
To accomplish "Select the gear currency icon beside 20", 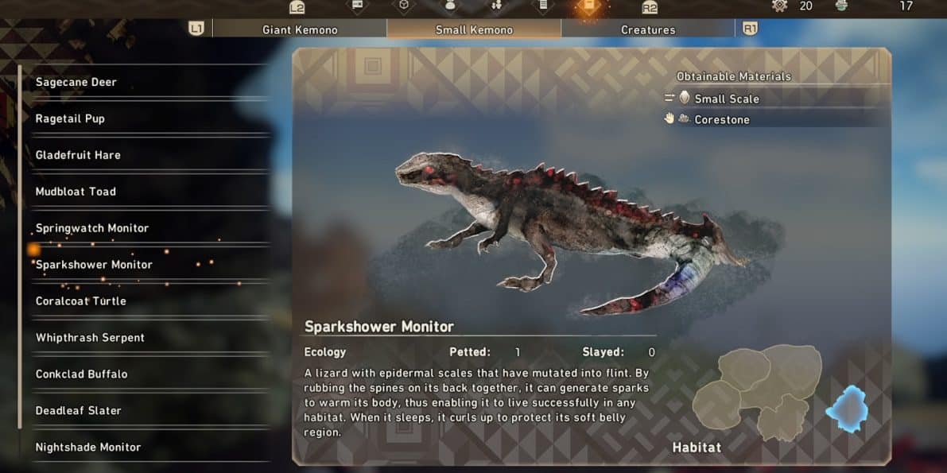I will click(x=780, y=6).
